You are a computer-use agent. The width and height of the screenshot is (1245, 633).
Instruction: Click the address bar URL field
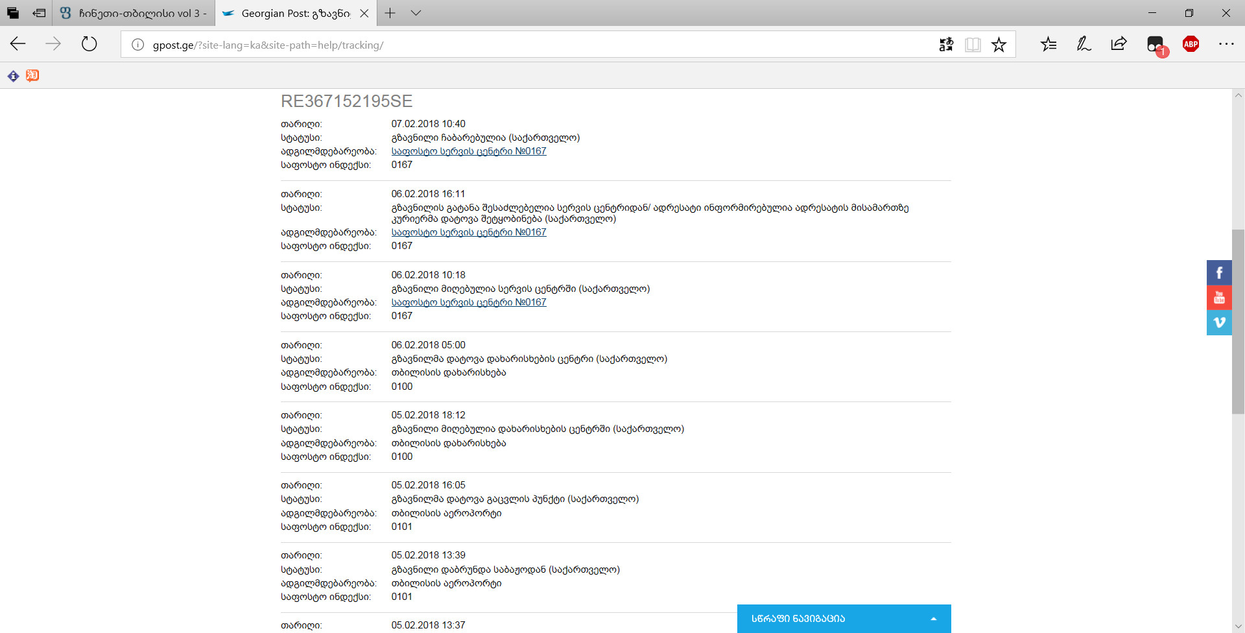(519, 45)
